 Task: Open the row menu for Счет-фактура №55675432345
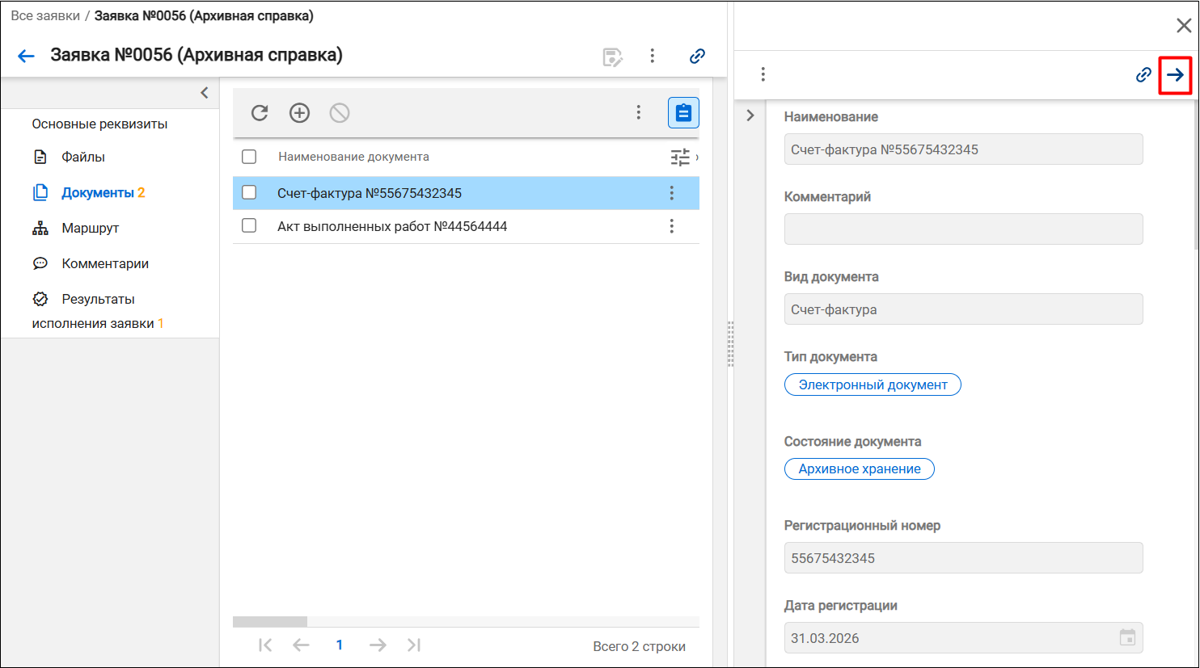click(x=672, y=193)
